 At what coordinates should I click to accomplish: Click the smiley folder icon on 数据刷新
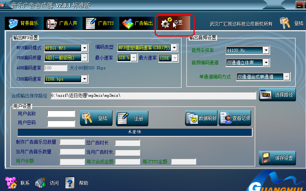[x=192, y=118]
